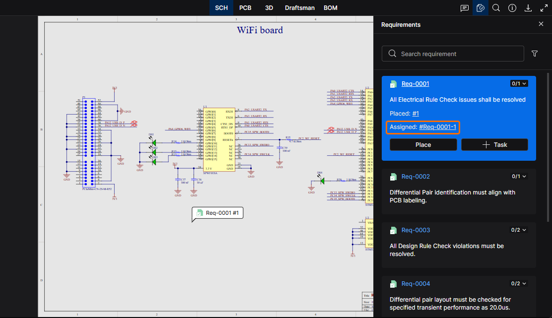Switch to the PCB tab

245,8
